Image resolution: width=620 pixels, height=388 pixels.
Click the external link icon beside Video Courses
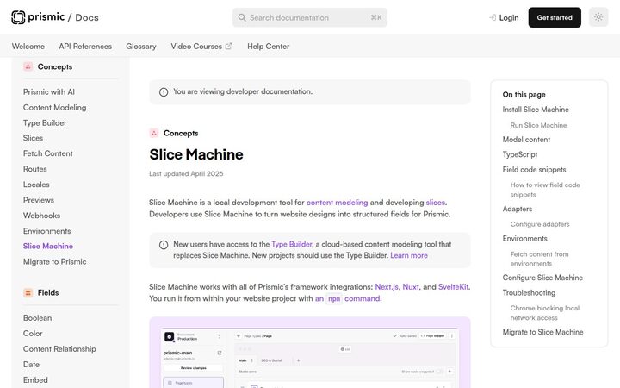[228, 47]
